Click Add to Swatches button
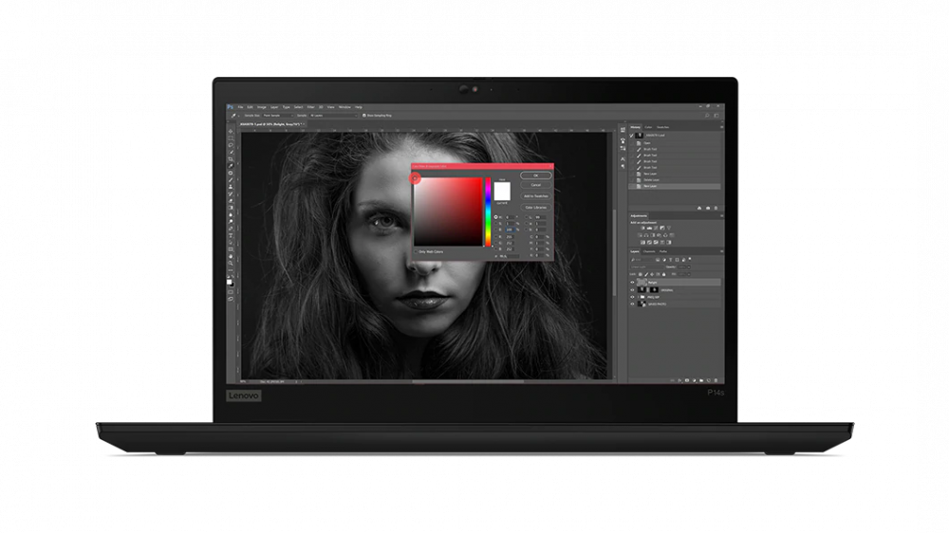The height and width of the screenshot is (533, 949). coord(535,195)
